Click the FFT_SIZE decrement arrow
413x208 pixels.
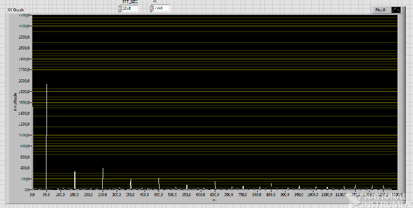(x=120, y=10)
